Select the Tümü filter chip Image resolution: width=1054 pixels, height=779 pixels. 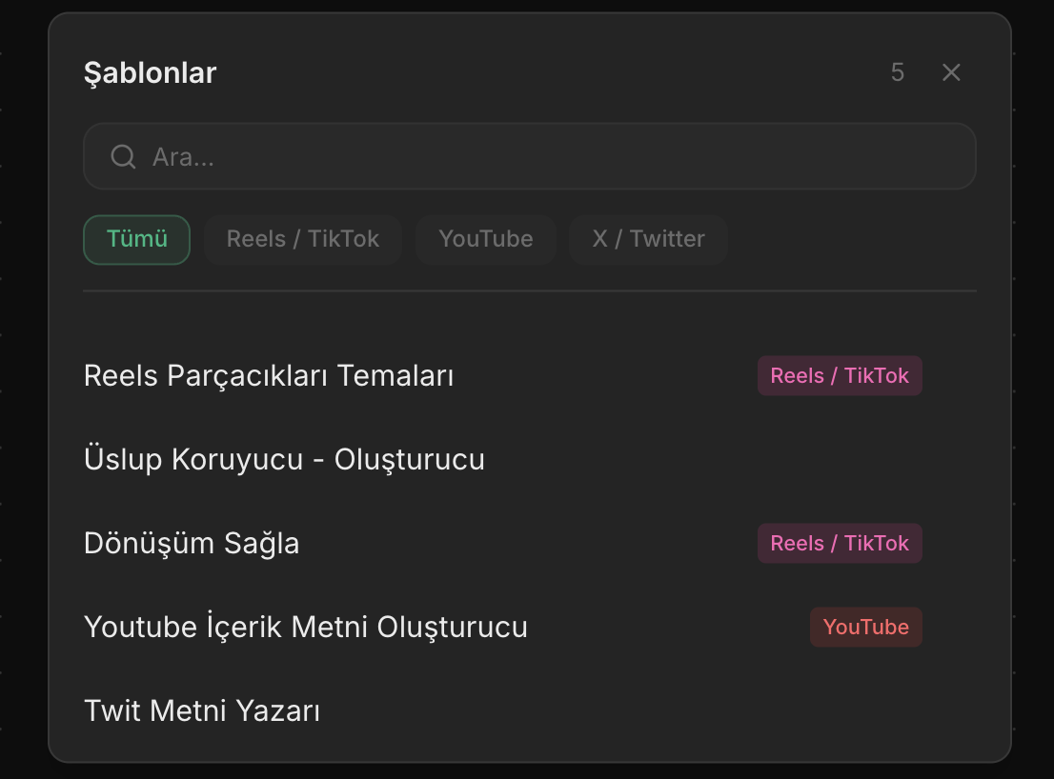tap(136, 239)
